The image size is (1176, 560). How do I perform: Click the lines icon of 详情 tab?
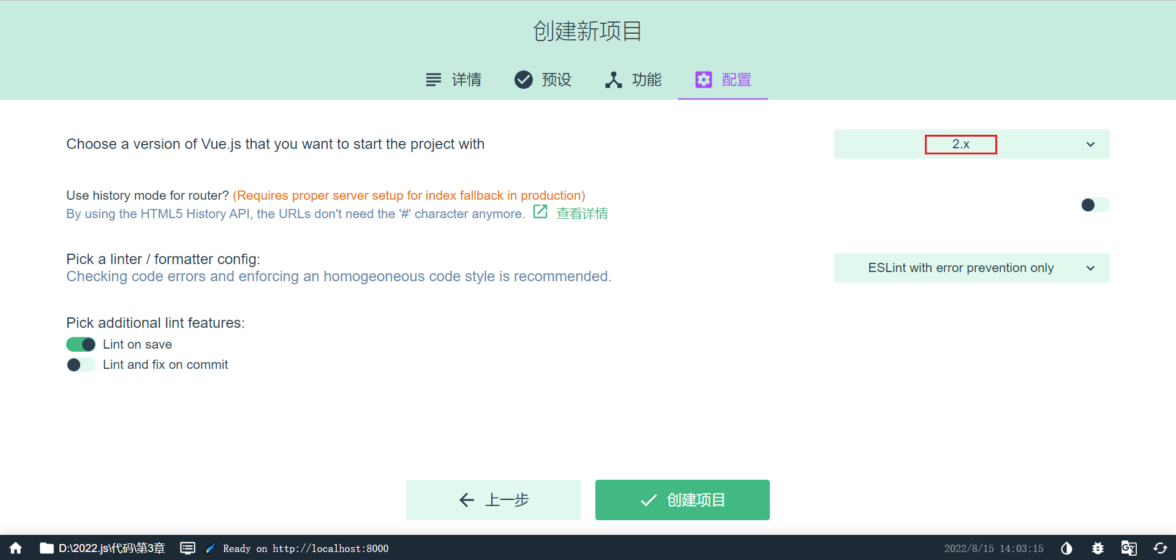(x=434, y=80)
